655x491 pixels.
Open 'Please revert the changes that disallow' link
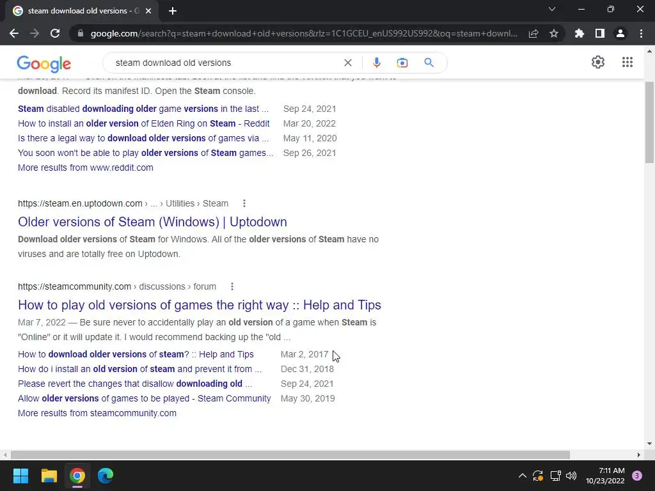tap(135, 384)
